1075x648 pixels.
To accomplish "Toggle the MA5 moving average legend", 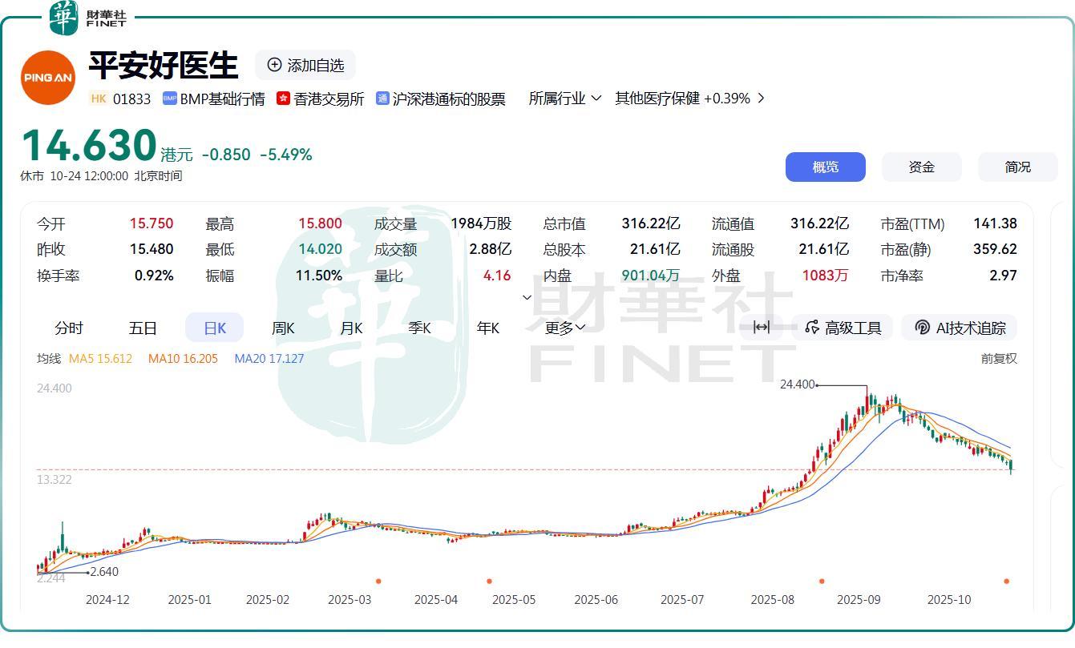I will tap(100, 358).
